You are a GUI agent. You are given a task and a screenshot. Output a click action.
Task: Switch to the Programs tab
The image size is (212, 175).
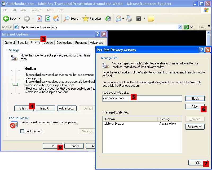(81, 43)
